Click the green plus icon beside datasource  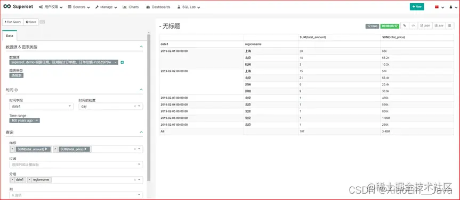click(122, 62)
